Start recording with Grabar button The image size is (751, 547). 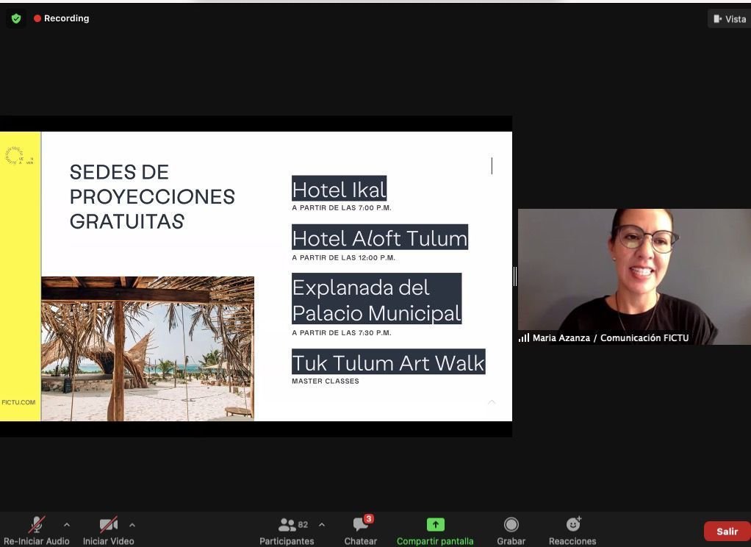point(511,530)
